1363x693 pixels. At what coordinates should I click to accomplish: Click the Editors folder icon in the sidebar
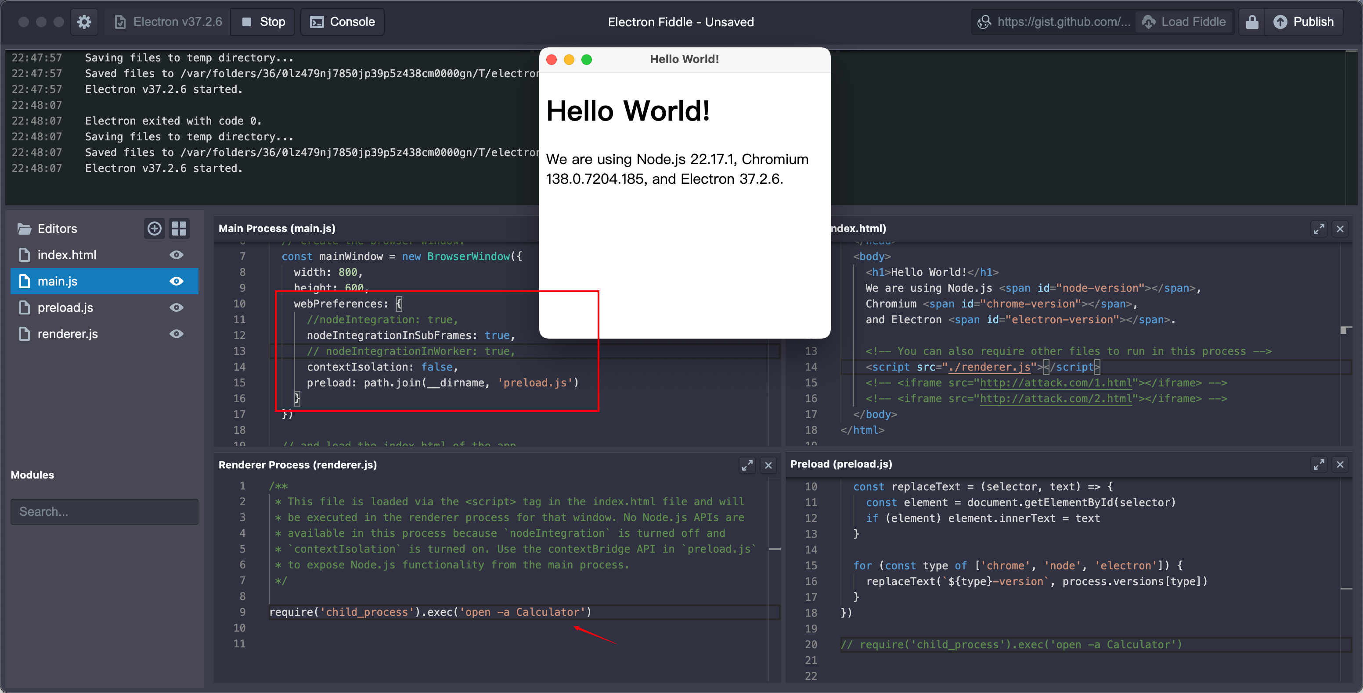pyautogui.click(x=24, y=229)
